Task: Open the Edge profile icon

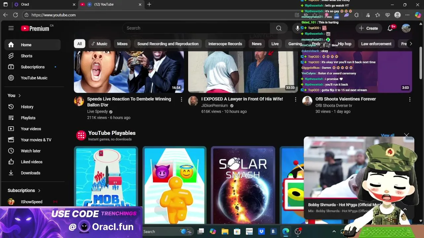Action: tap(397, 15)
